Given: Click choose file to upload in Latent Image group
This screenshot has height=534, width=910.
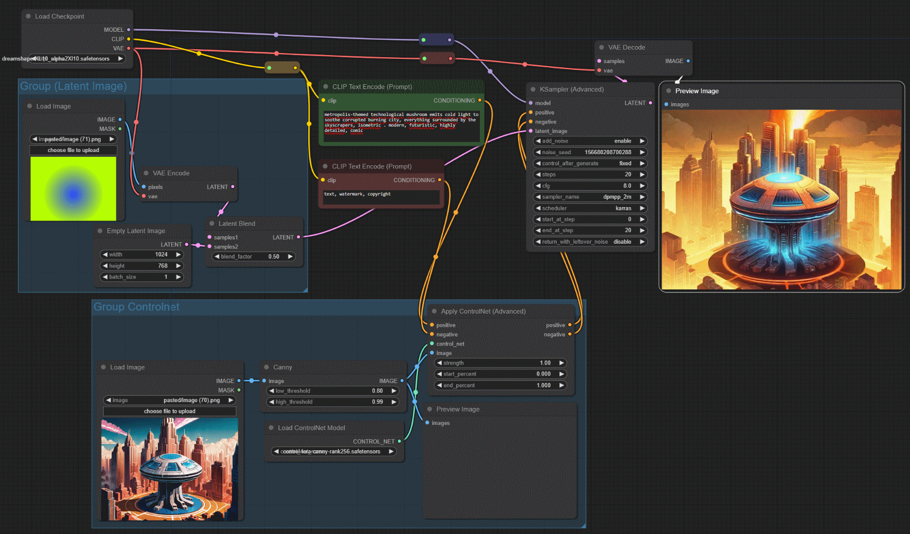Looking at the screenshot, I should coord(73,150).
